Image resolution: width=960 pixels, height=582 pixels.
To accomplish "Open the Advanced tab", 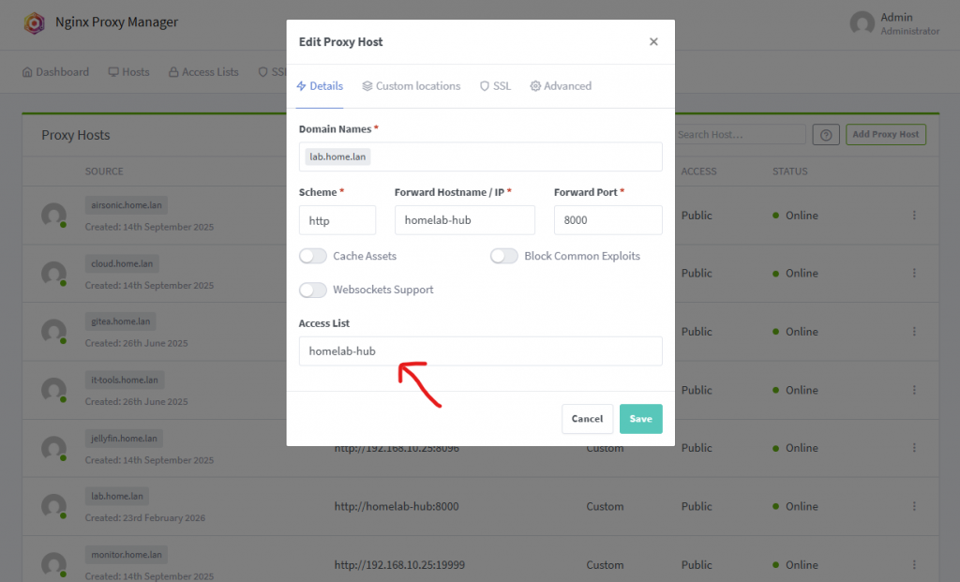I will point(561,86).
